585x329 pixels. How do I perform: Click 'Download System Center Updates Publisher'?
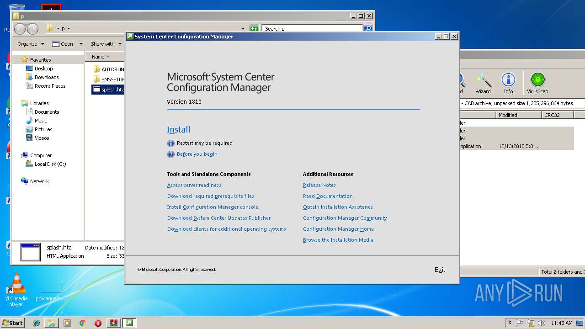coord(219,218)
